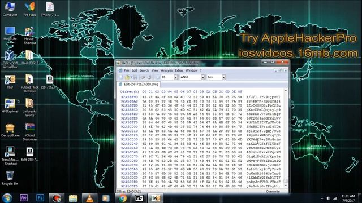This screenshot has width=362, height=203.
Task: Select the Oracle VM VirtualBox desktop icon
Action: (x=10, y=59)
